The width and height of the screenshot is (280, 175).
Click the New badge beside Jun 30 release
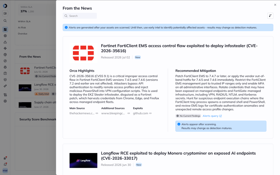point(139,165)
